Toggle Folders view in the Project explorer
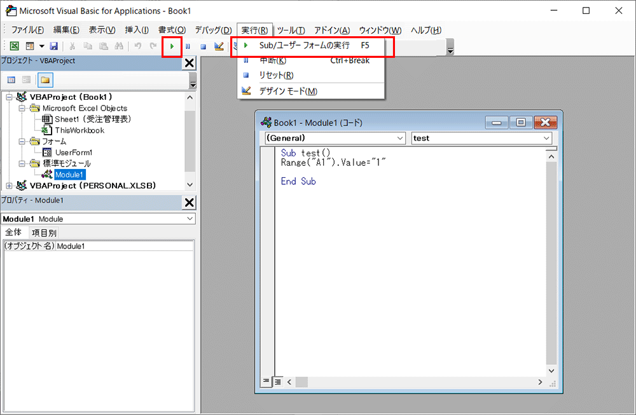Viewport: 636px width, 415px height. 45,80
